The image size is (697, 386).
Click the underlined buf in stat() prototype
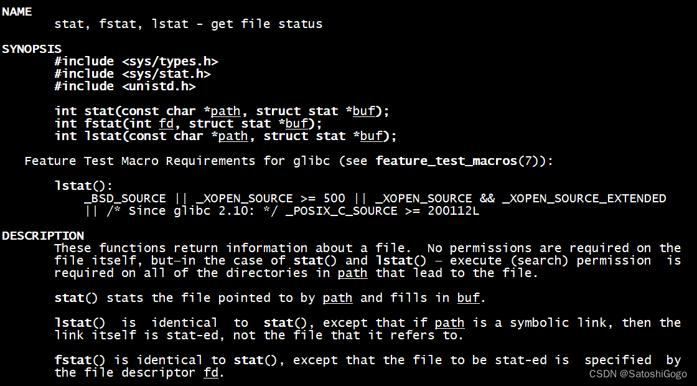pyautogui.click(x=364, y=111)
